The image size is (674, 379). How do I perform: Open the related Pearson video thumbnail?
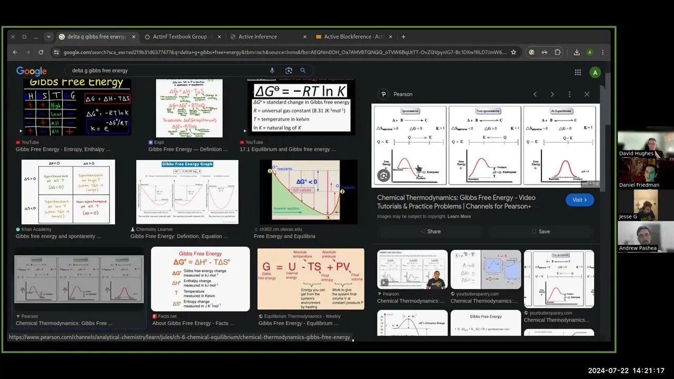(412, 270)
